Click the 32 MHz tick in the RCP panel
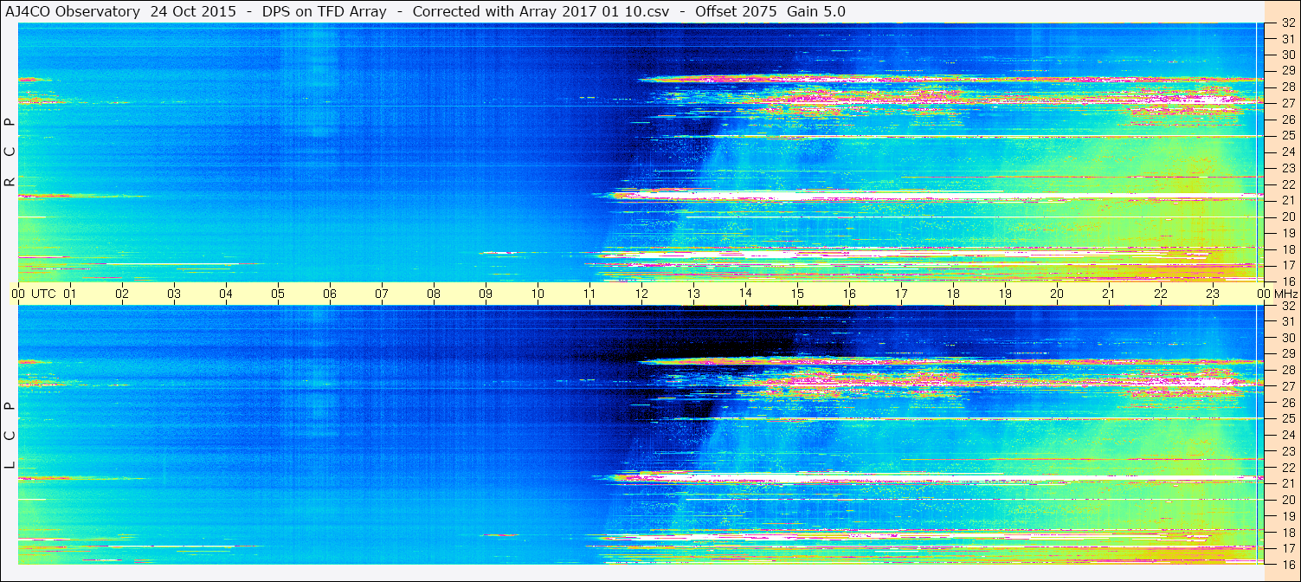The image size is (1301, 582). coord(1288,23)
